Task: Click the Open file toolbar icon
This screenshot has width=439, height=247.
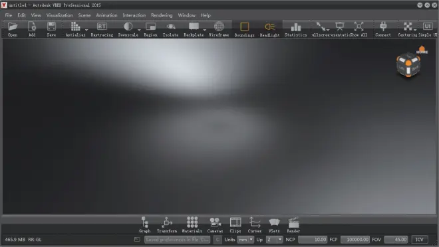Action: 13,29
